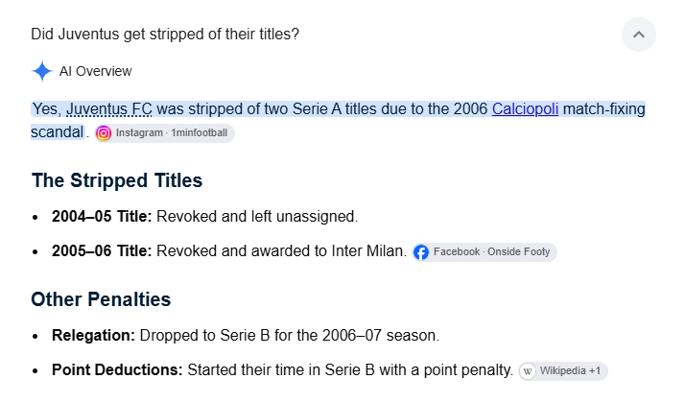Open the Facebook Onside Footy source chip

[484, 252]
